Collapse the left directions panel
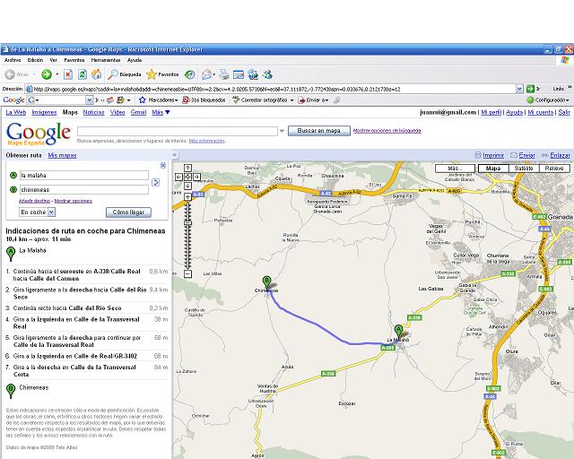Viewport: 574px width, 459px height. click(176, 155)
